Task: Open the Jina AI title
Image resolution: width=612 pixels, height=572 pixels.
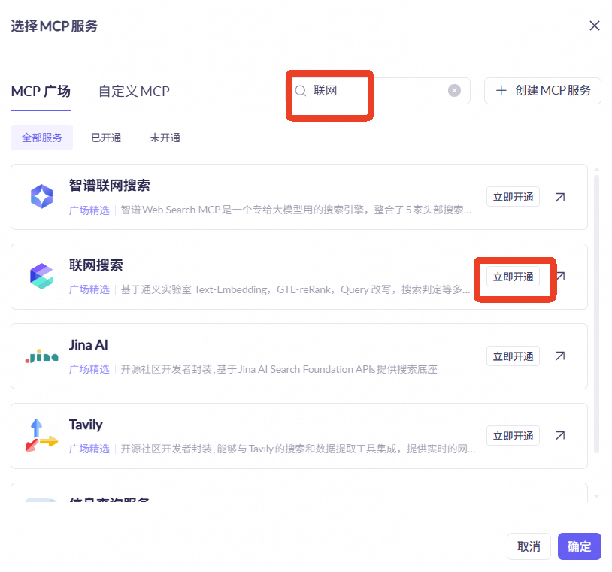Action: click(x=88, y=345)
